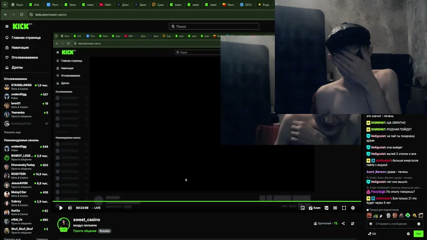The width and height of the screenshot is (427, 240).
Task: Open the site info icon beside the URL
Action: tap(31, 15)
